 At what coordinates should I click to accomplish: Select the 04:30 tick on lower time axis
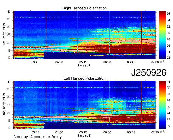click(x=59, y=132)
